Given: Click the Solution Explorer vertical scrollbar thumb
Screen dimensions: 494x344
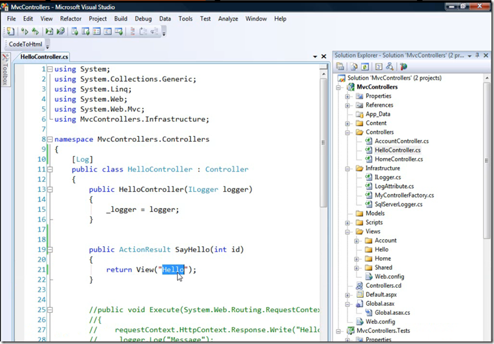Looking at the screenshot, I should point(487,161).
